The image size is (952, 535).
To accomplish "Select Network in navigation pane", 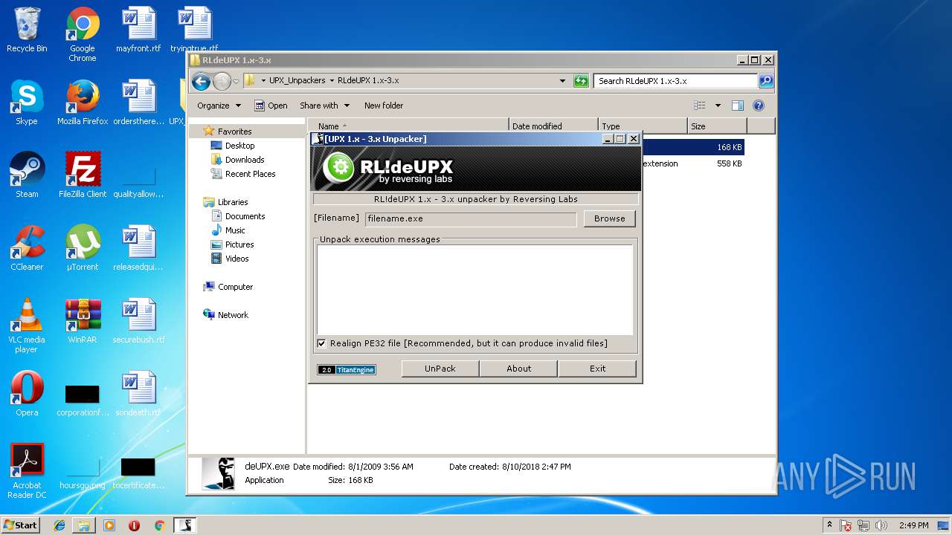I will [233, 315].
